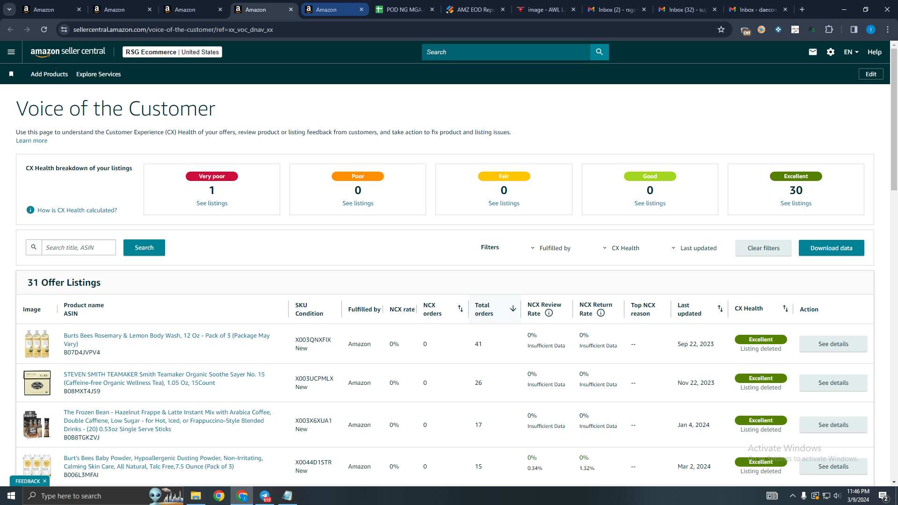Switch to AMZ EOD Report tab
Image resolution: width=898 pixels, height=505 pixels.
[475, 9]
